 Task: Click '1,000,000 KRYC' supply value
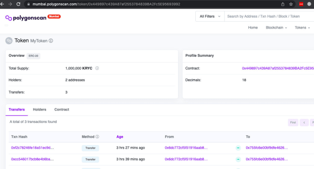(x=78, y=68)
